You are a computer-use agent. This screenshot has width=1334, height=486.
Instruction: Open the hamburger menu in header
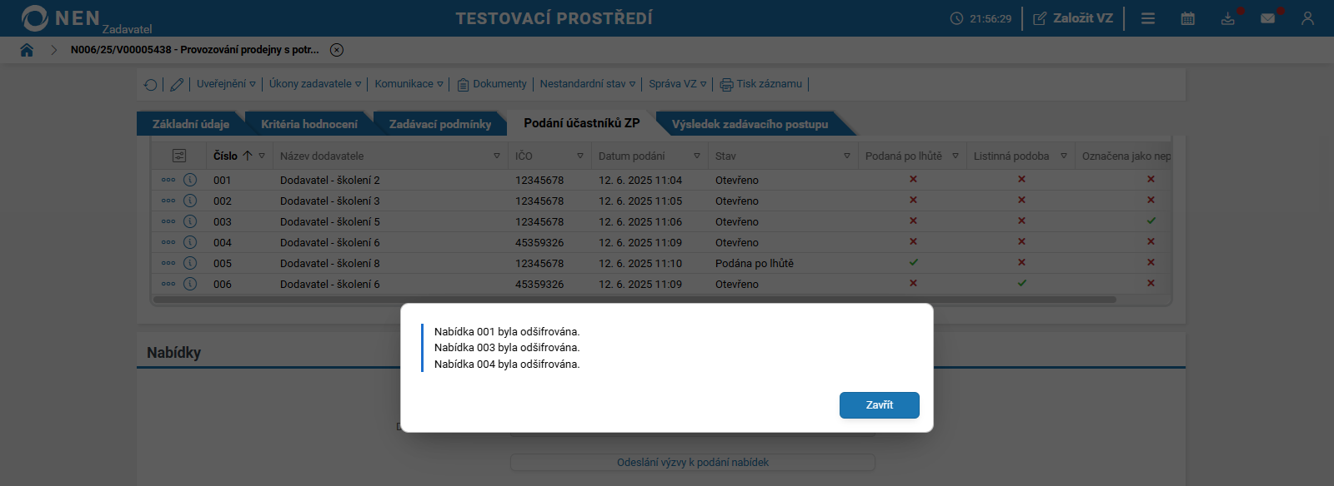pos(1148,18)
